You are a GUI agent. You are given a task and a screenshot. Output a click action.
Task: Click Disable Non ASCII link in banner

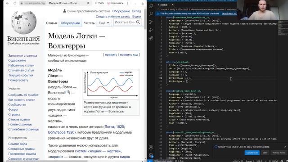(229, 13)
